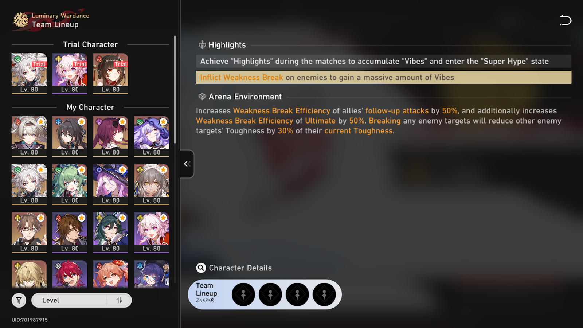This screenshot has width=583, height=328.
Task: Select the glasses-wearing brown-haired character
Action: (29, 232)
